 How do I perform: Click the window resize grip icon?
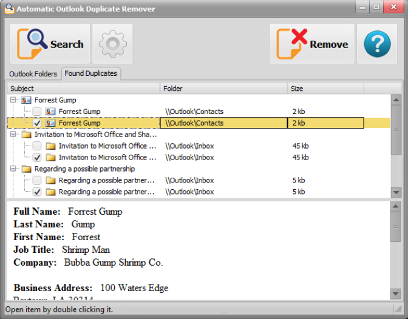[398, 309]
